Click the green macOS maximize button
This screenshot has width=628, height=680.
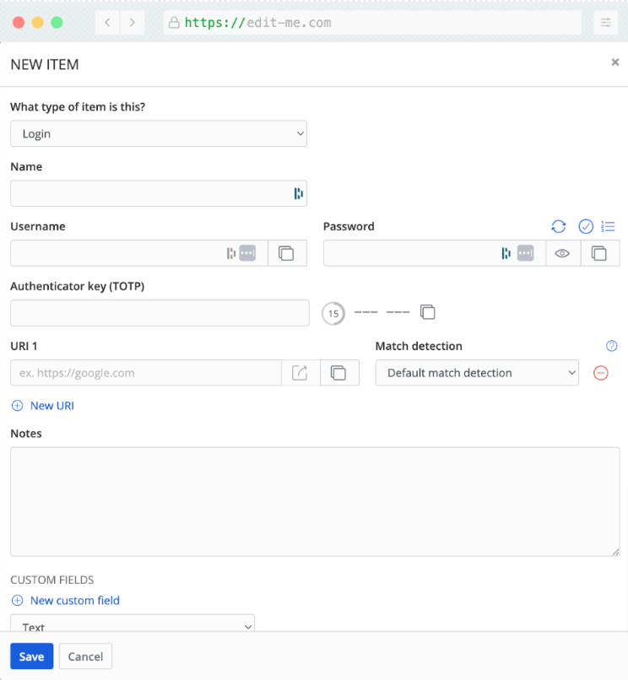(x=57, y=22)
